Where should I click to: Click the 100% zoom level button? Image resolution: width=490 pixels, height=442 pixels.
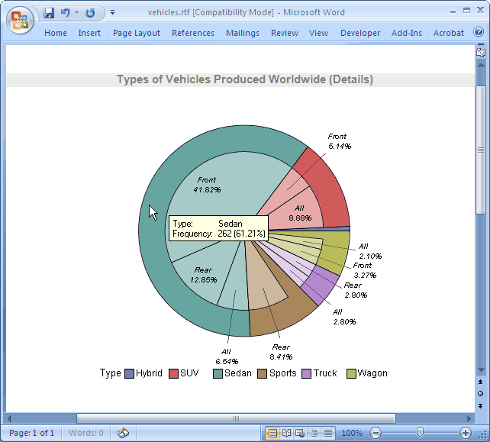351,433
